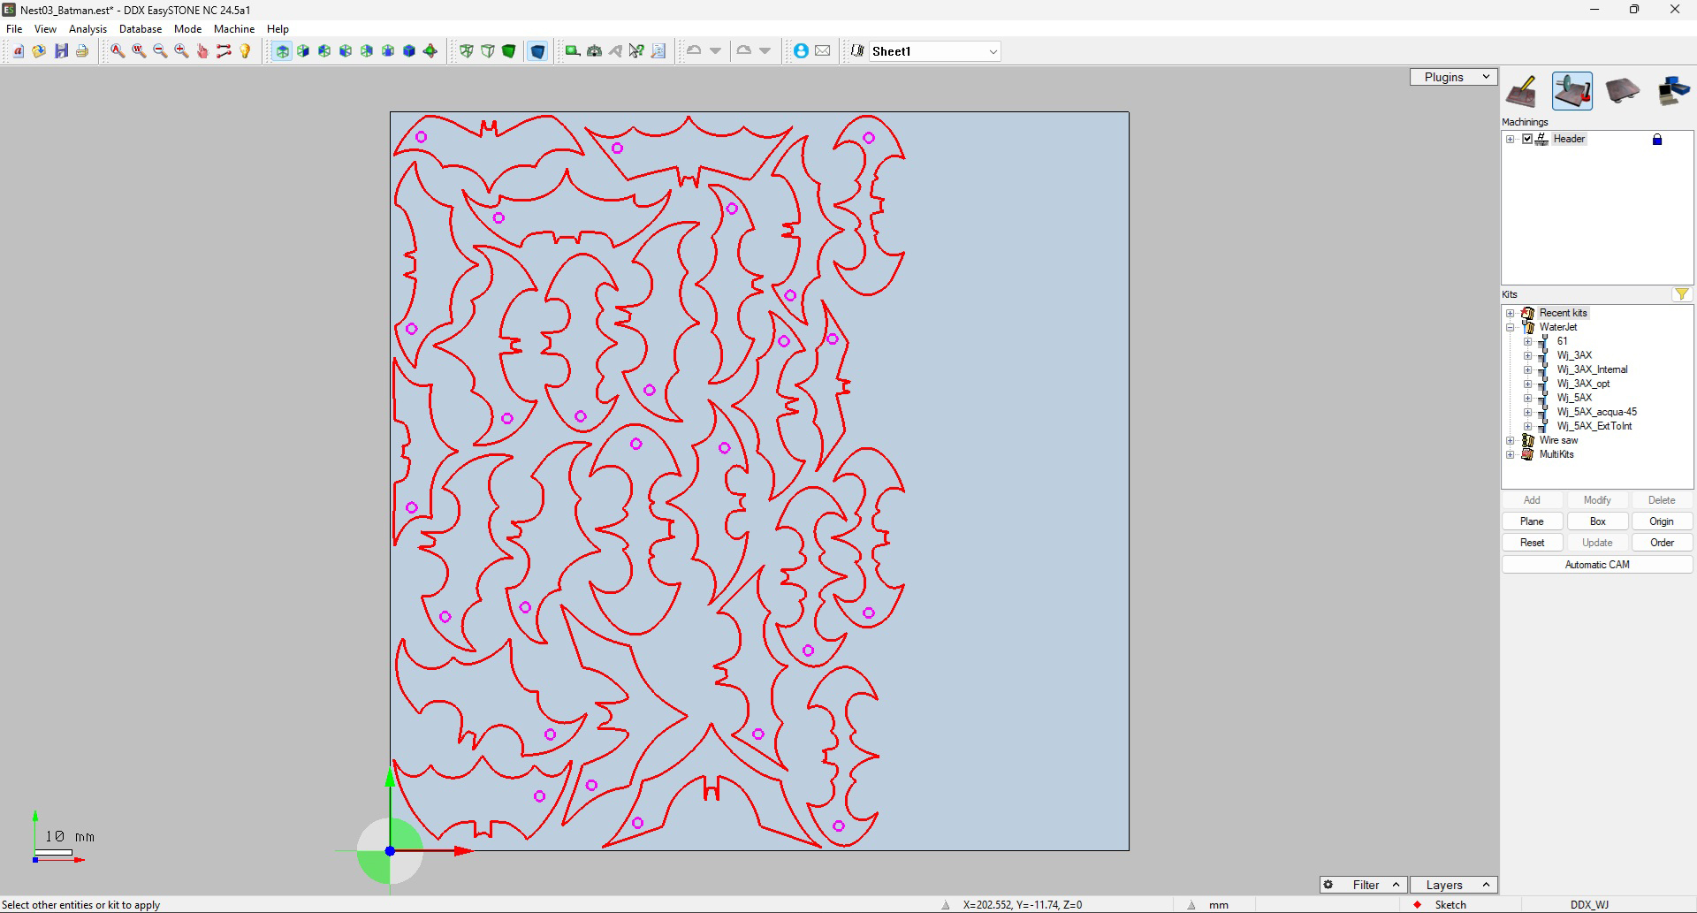
Task: Expand the Wj_5AX kit node
Action: [x=1527, y=398]
